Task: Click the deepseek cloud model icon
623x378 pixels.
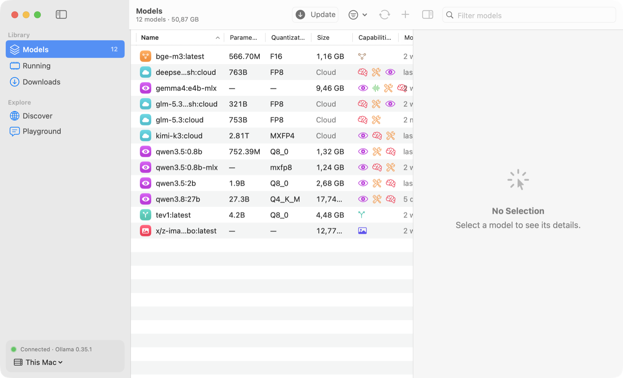Action: (x=146, y=72)
